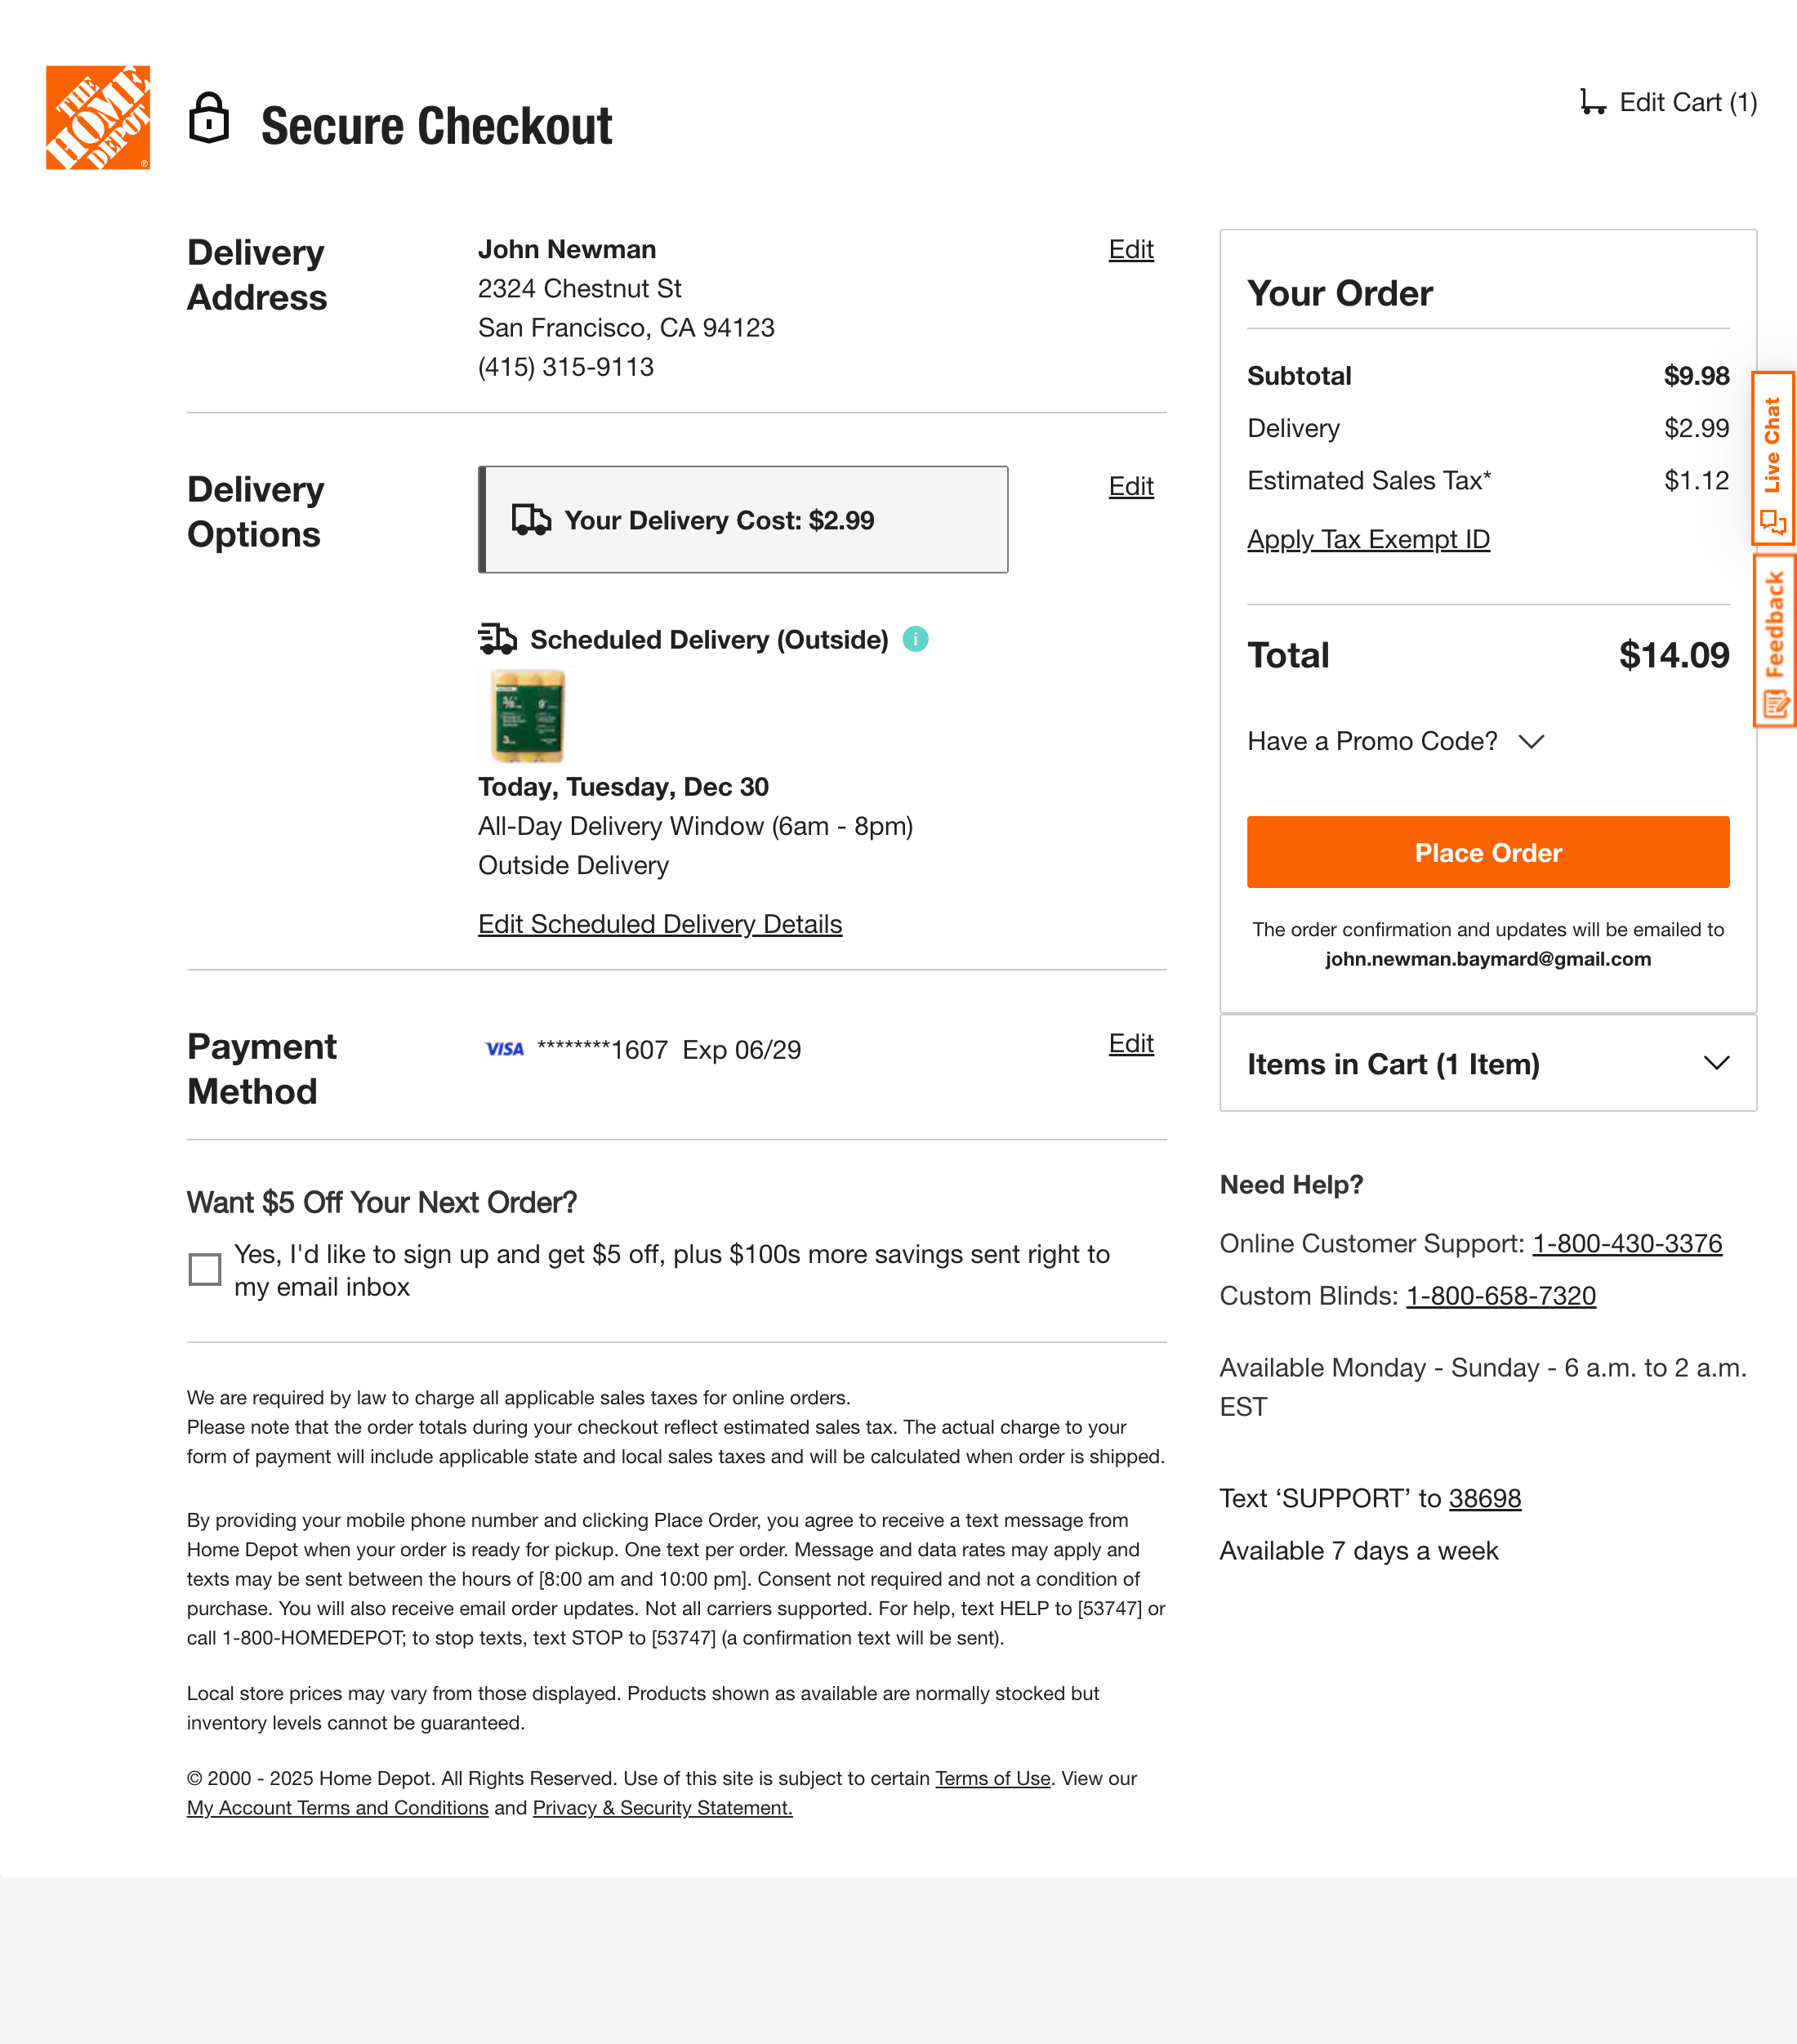Click the Place Order button

click(x=1487, y=852)
